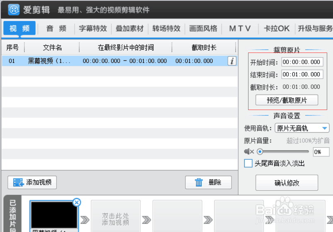Click the row's 截取时长 value 00:01:00.000
The height and width of the screenshot is (232, 333).
(194, 61)
